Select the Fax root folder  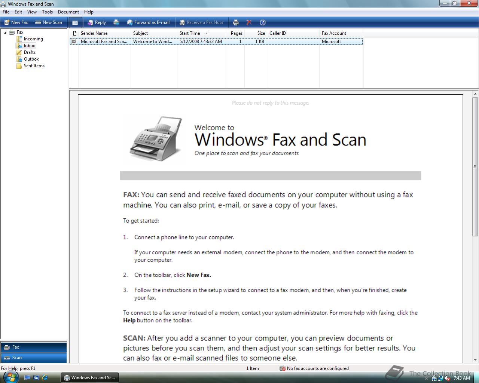(20, 32)
